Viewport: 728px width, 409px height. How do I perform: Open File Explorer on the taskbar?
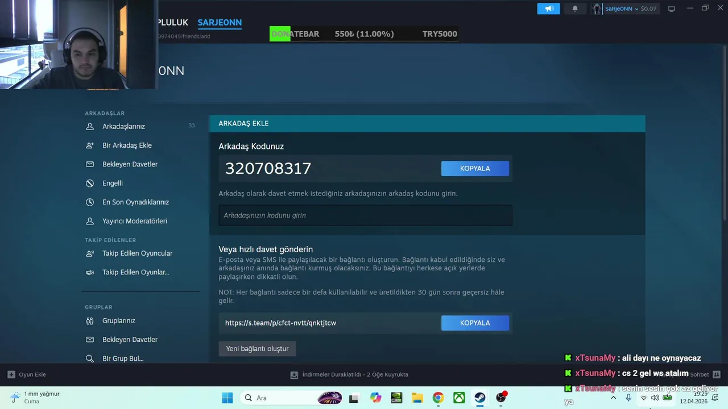417,398
